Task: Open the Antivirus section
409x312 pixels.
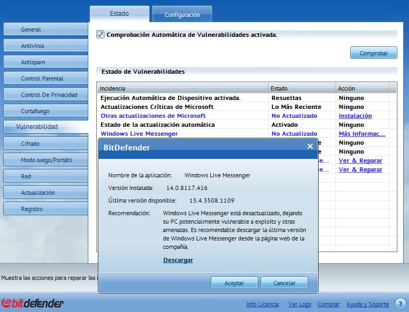Action: 46,46
